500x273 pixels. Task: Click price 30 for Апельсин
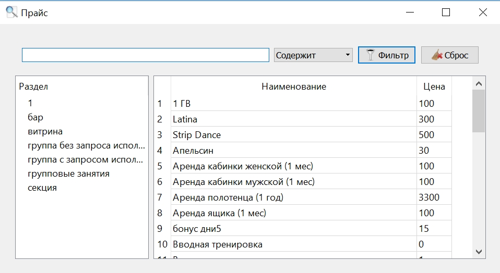(434, 150)
